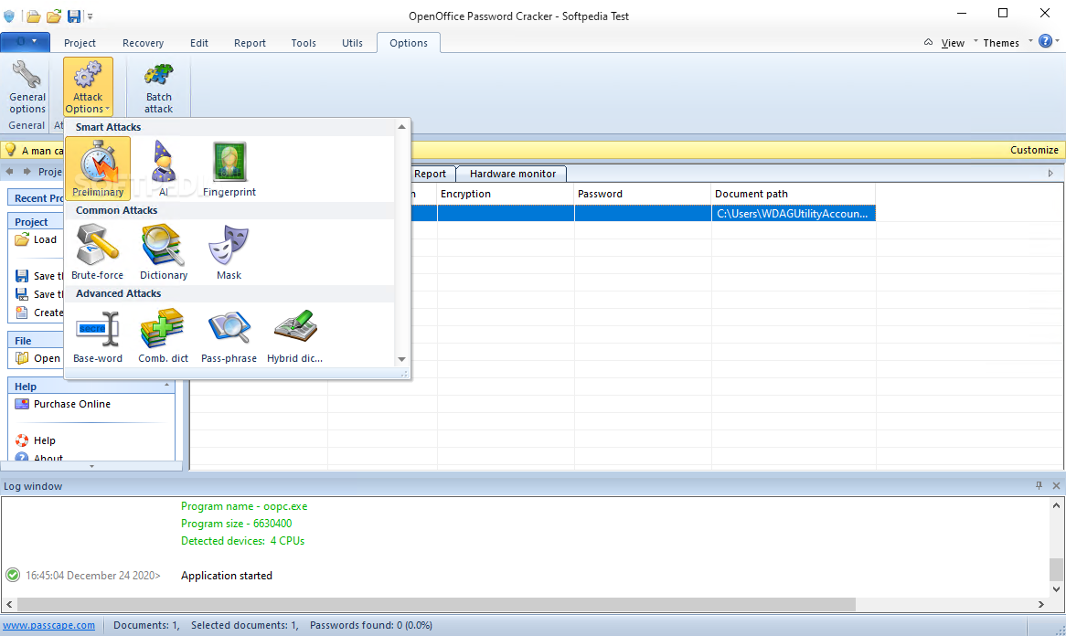Image resolution: width=1066 pixels, height=636 pixels.
Task: Click the Open file icon in File section
Action: [22, 358]
